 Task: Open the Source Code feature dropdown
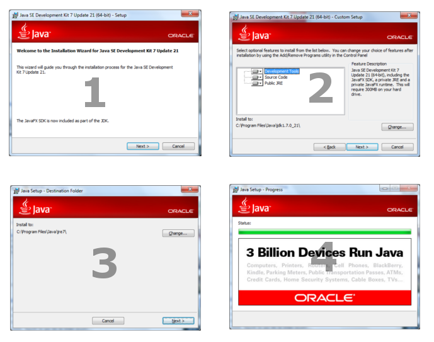257,77
